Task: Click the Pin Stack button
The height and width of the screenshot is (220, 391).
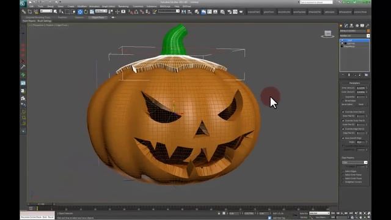Action: tap(343, 75)
